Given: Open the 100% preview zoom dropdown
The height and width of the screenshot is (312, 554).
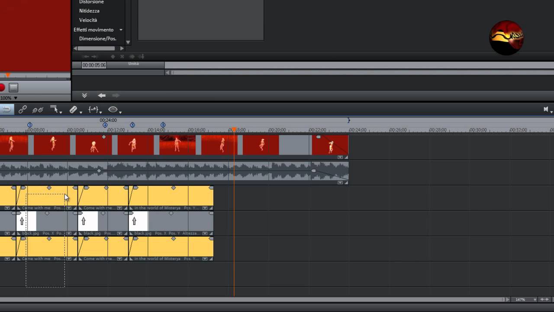Looking at the screenshot, I should pyautogui.click(x=16, y=98).
